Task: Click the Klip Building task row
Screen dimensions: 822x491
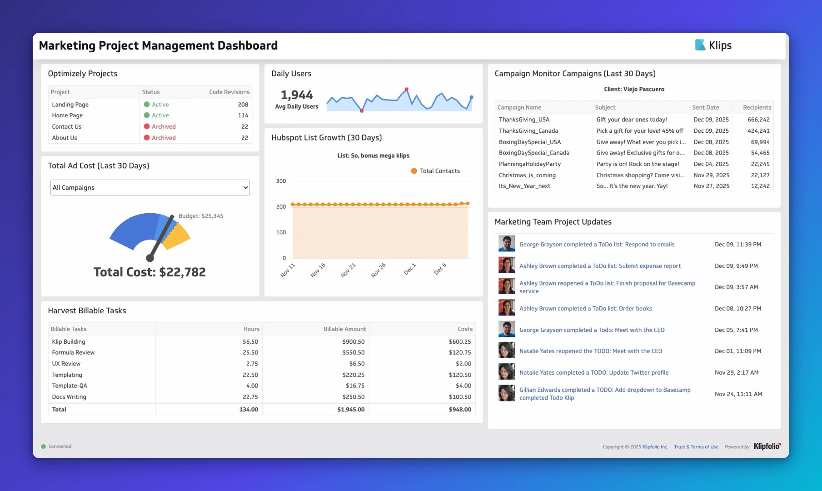Action: (262, 342)
